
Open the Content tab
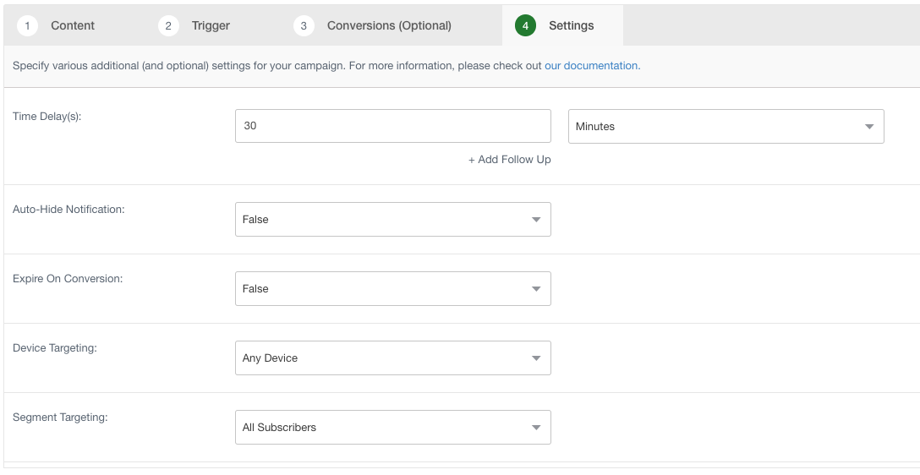tap(73, 25)
